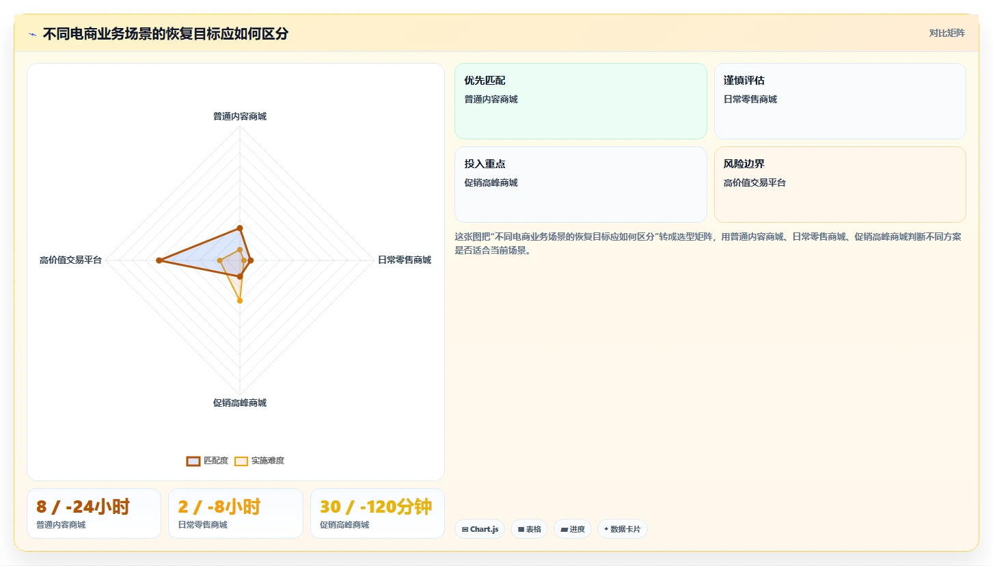Screen dimensions: 993x566
Task: Click the page title 不同电商业务场景的恢复目标应如何区分
Action: coord(165,34)
